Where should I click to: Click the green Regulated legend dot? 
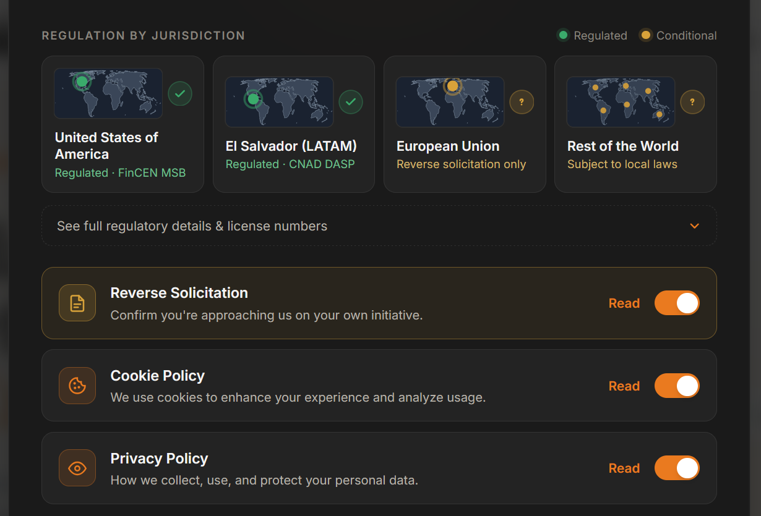point(563,35)
